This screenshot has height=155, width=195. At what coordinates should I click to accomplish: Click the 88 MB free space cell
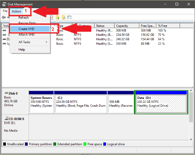[145, 44]
